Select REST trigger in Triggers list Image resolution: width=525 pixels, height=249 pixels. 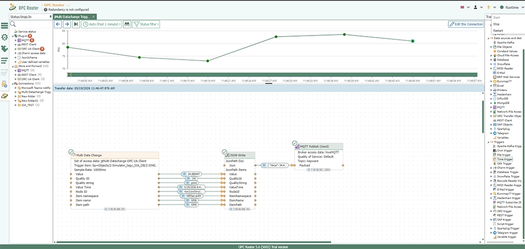point(504,216)
